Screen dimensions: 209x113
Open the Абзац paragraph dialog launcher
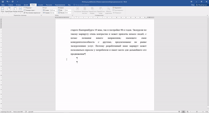(72, 15)
